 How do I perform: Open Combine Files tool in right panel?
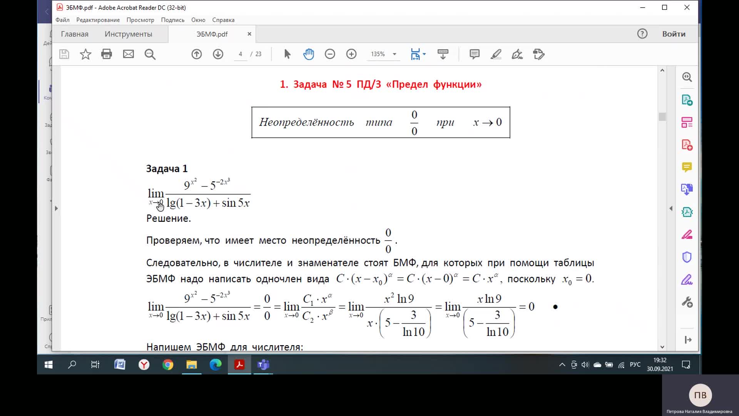pyautogui.click(x=687, y=190)
